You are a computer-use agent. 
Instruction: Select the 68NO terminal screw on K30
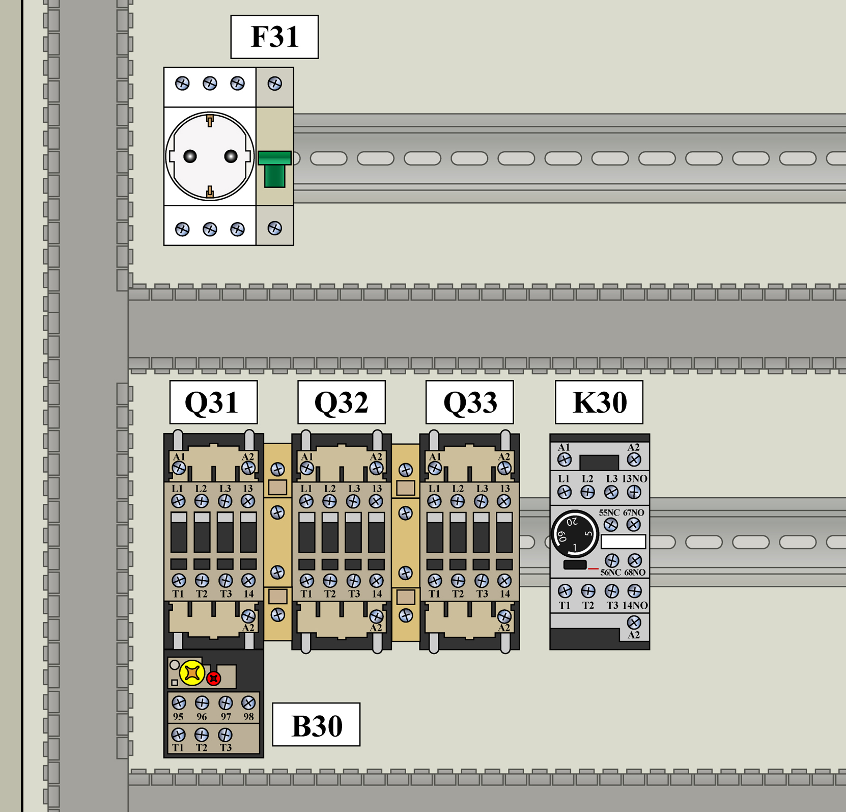tap(634, 561)
